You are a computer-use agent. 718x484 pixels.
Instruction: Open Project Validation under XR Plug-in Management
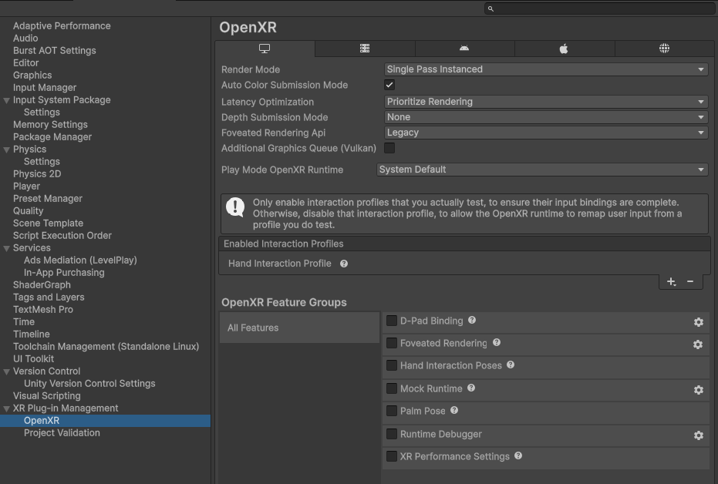[62, 433]
